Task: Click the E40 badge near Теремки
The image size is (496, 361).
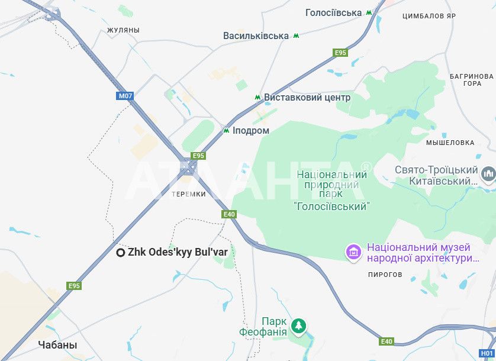Action: click(229, 214)
